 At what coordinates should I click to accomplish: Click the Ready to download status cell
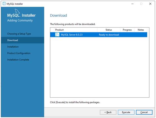[x=109, y=35]
